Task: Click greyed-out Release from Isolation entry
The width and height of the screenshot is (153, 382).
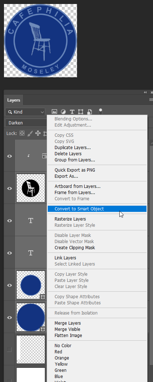Action: pyautogui.click(x=76, y=313)
